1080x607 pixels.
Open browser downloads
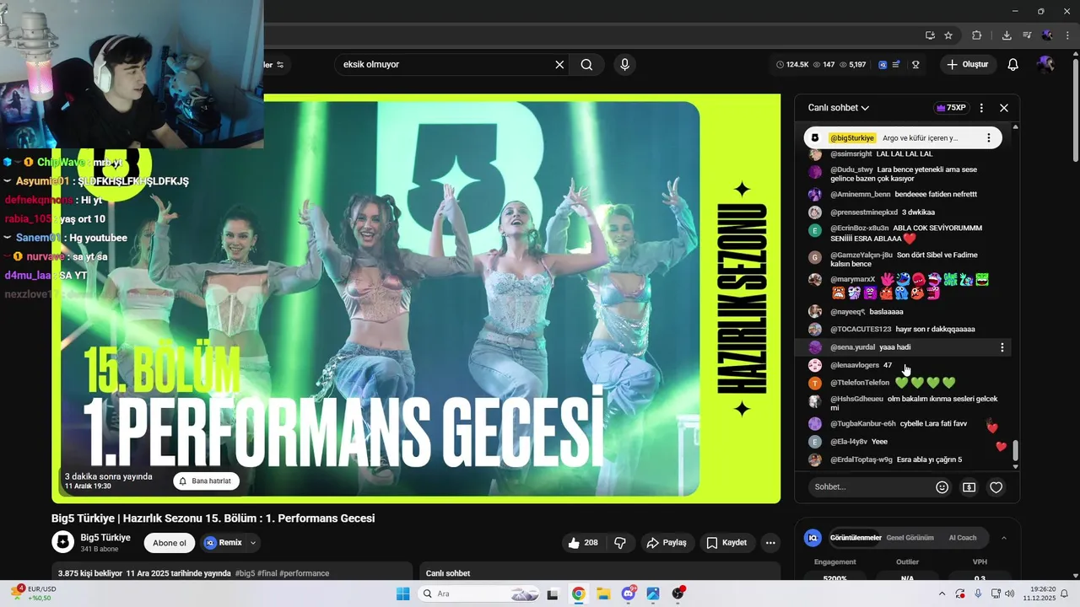click(x=1007, y=35)
